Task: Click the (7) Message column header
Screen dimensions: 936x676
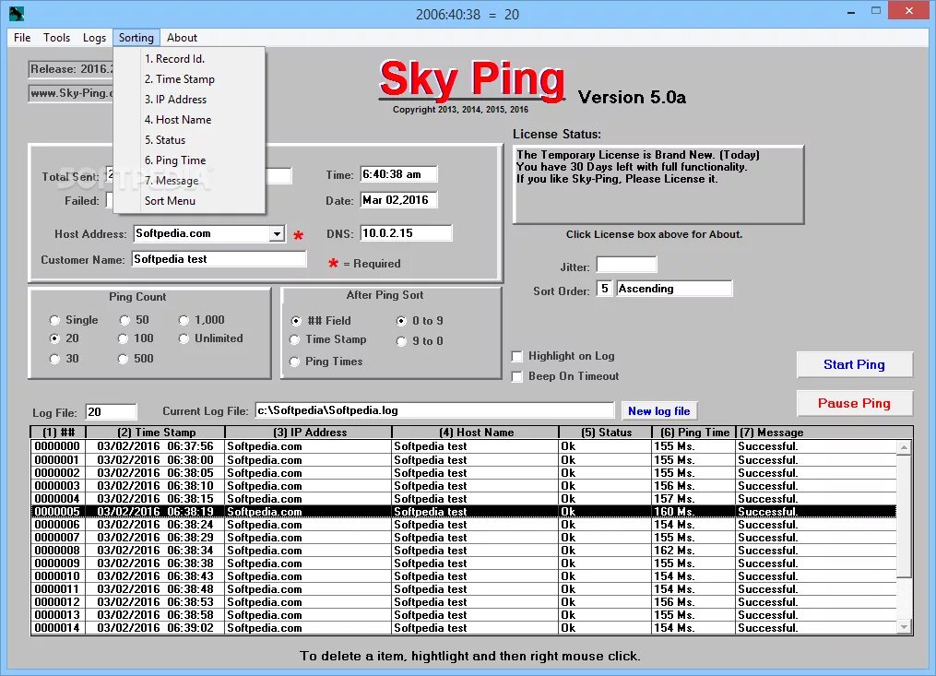Action: point(823,433)
